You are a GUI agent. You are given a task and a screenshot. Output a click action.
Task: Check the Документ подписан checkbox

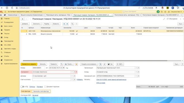tap(45, 87)
